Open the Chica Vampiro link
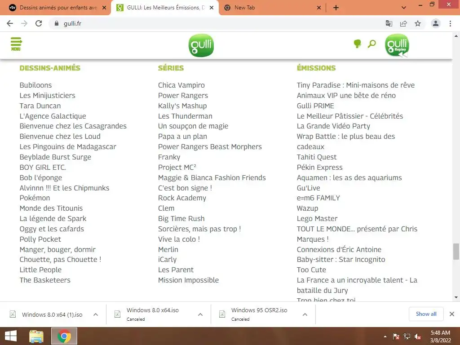Viewport: 460px width, 345px height. pyautogui.click(x=181, y=85)
